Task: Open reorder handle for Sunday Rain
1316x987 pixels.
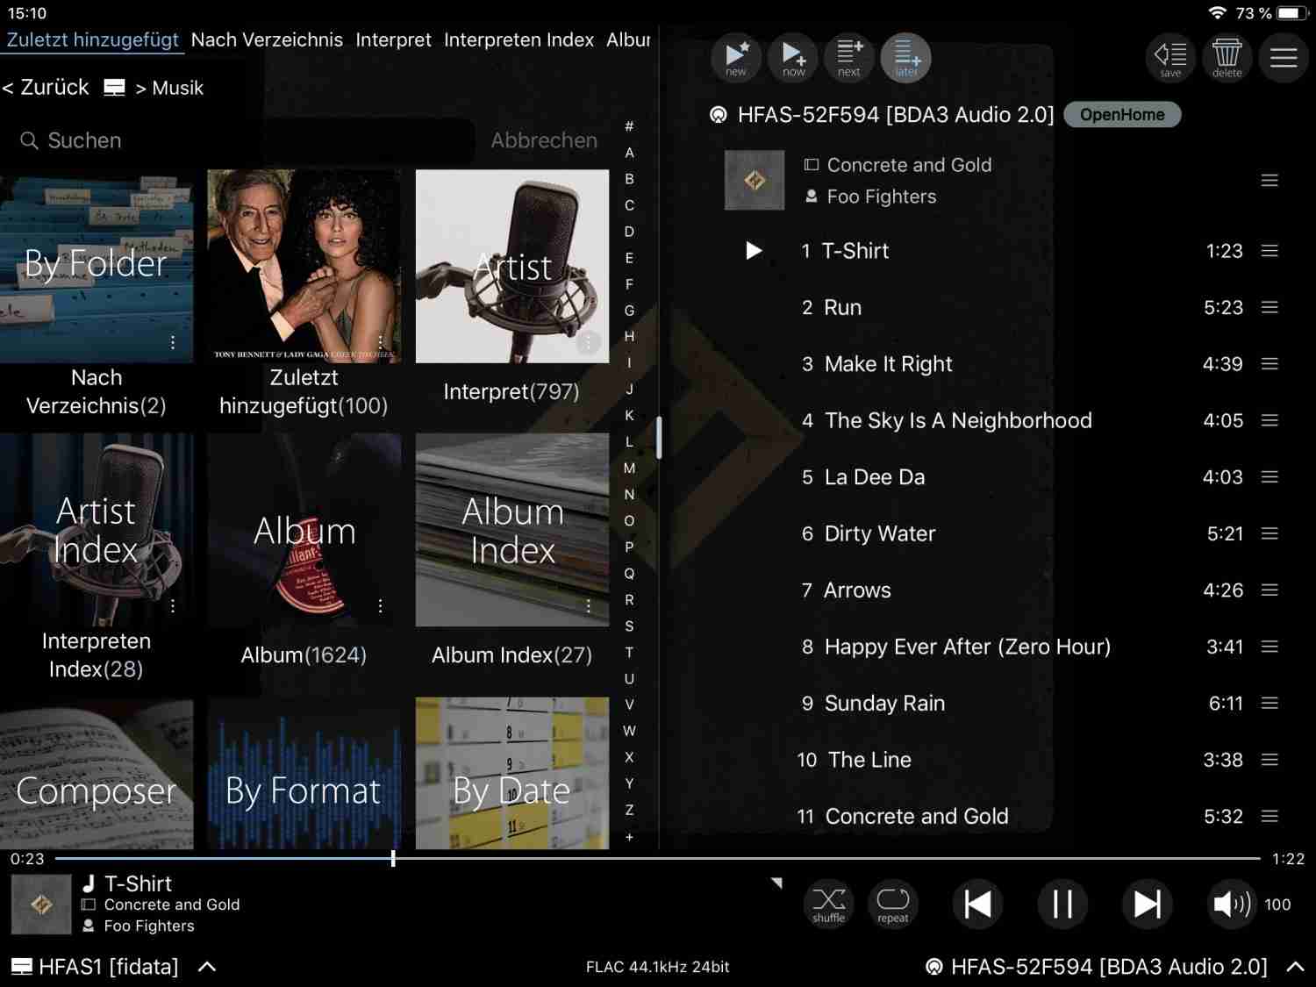Action: (x=1270, y=704)
